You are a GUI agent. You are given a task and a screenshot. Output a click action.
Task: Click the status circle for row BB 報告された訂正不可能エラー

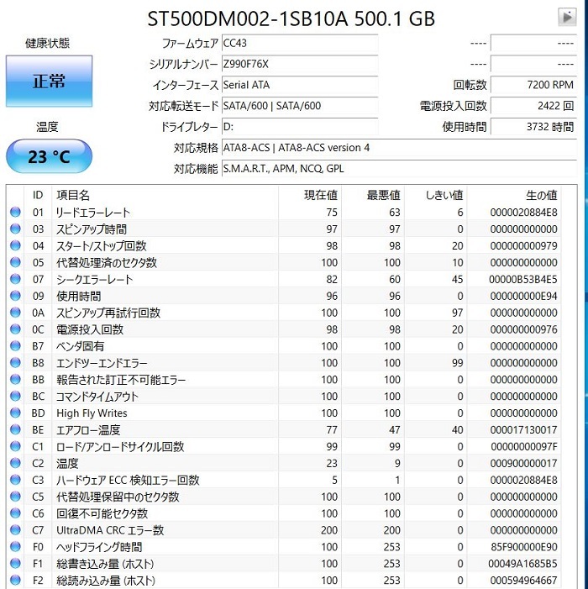point(15,380)
